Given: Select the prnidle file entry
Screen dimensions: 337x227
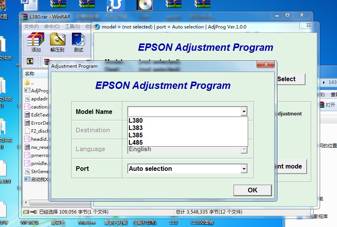Looking at the screenshot, I should coord(36,164).
